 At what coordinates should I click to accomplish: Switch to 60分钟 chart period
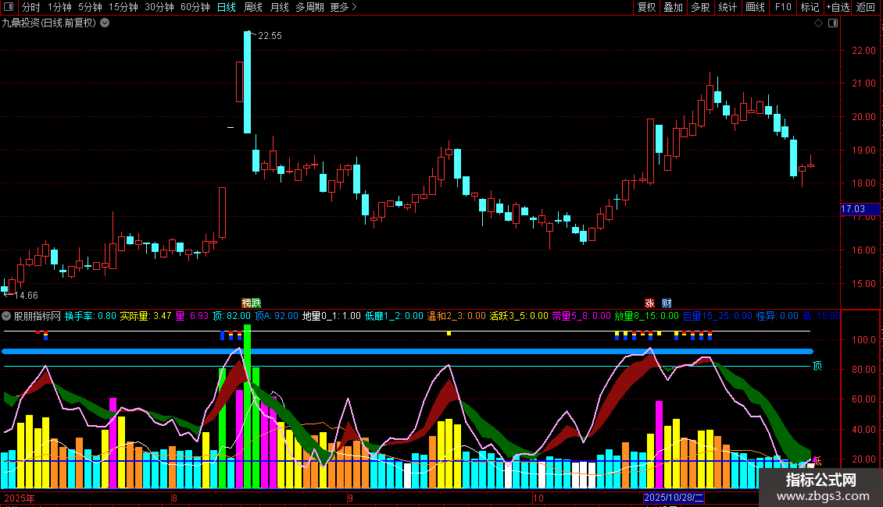coord(195,7)
